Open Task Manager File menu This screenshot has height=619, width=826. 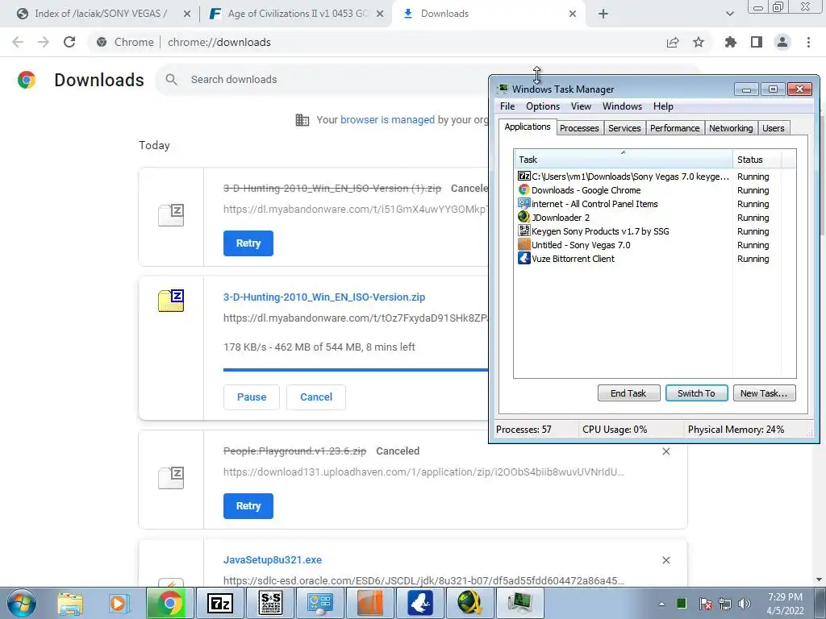[507, 106]
